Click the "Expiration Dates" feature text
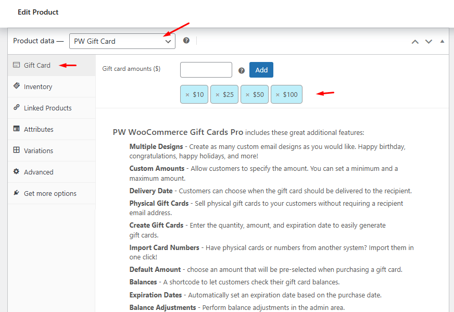The image size is (454, 312). [x=156, y=295]
